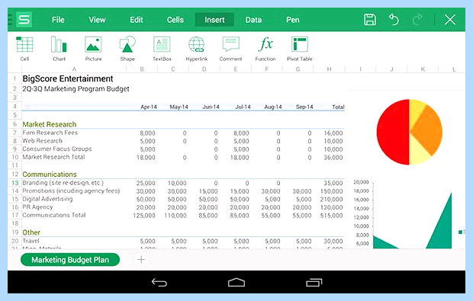The height and width of the screenshot is (301, 473).
Task: Select the Firm Research Fees cell
Action: pos(50,133)
